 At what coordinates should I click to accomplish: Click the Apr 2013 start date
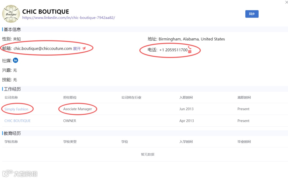(187, 121)
